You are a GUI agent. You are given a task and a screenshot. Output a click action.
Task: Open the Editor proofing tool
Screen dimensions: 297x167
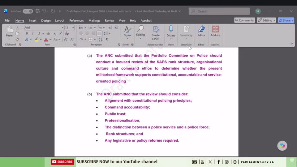click(x=201, y=31)
